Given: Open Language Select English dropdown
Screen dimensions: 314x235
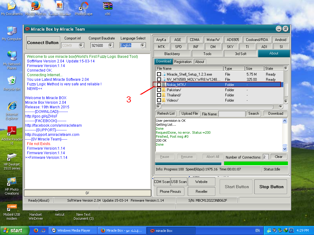Looking at the screenshot, I should click(143, 45).
